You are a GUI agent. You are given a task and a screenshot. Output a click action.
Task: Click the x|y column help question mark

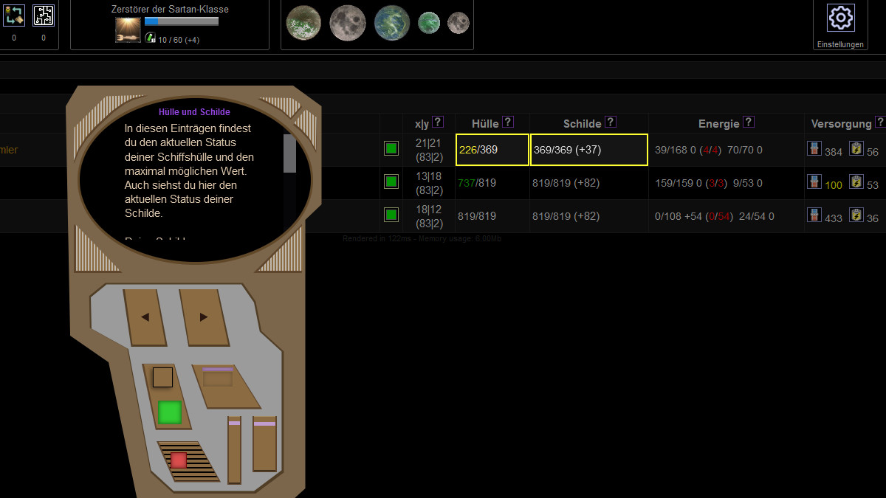click(x=438, y=121)
